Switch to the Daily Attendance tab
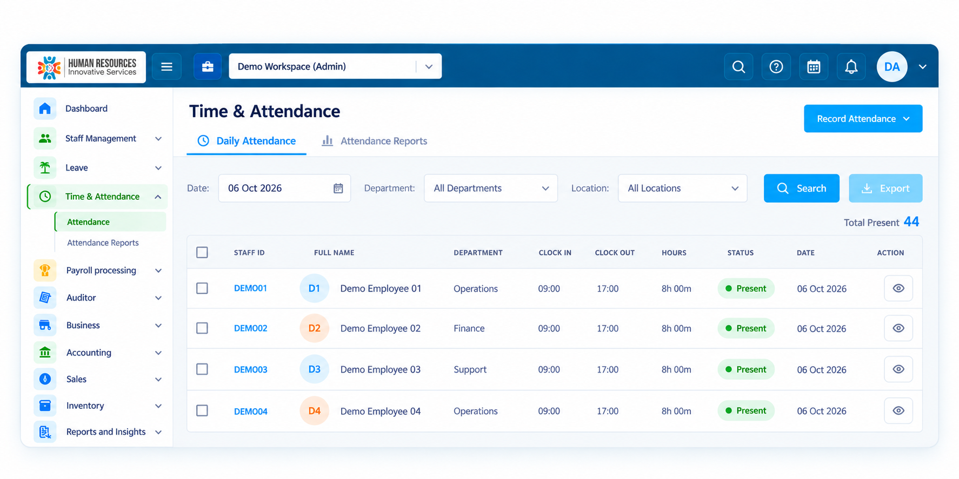This screenshot has width=959, height=479. tap(247, 141)
